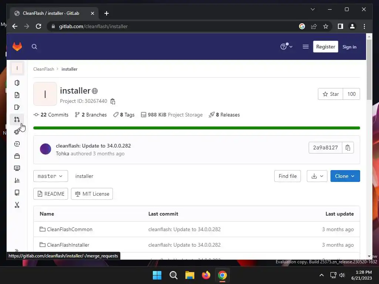Open the Clone dropdown
The height and width of the screenshot is (284, 379).
pos(345,176)
